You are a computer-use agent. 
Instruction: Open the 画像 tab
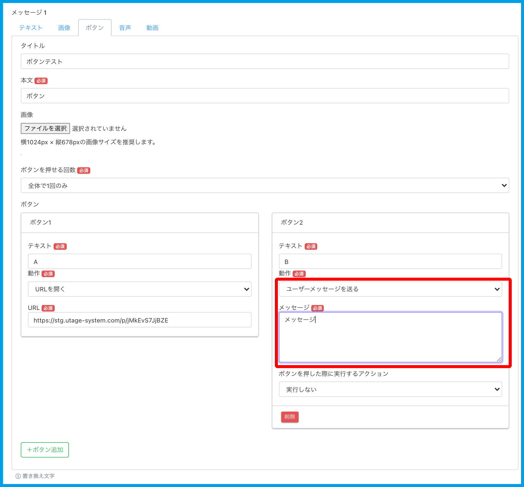(x=64, y=28)
